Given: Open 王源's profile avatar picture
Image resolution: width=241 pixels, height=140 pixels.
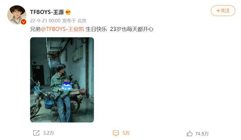Looking at the screenshot, I should [x=17, y=15].
